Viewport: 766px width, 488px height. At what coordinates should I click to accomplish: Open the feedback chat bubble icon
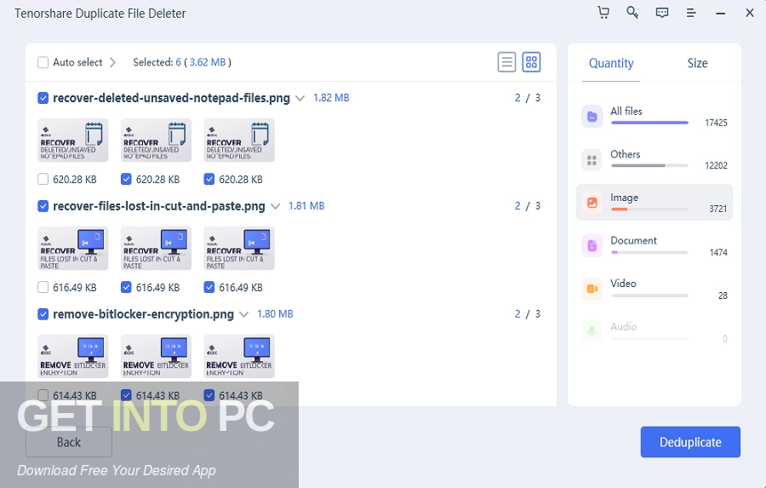click(x=662, y=13)
